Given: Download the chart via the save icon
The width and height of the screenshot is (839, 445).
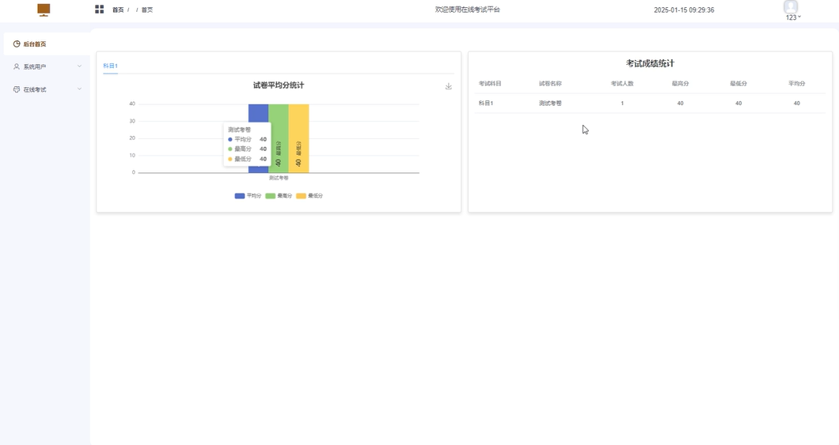Looking at the screenshot, I should click(x=449, y=86).
